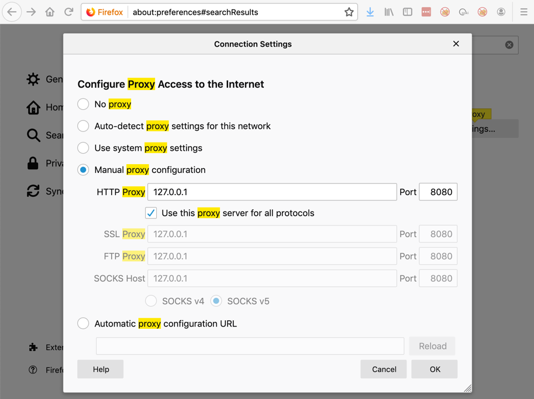The height and width of the screenshot is (399, 534).
Task: Select Use system proxy settings
Action: [x=84, y=148]
